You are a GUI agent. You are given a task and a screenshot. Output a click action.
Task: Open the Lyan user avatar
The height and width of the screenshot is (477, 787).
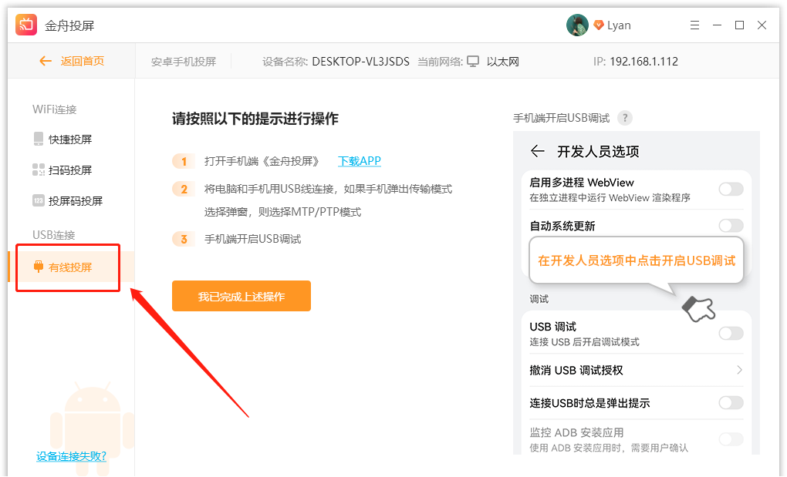[577, 25]
